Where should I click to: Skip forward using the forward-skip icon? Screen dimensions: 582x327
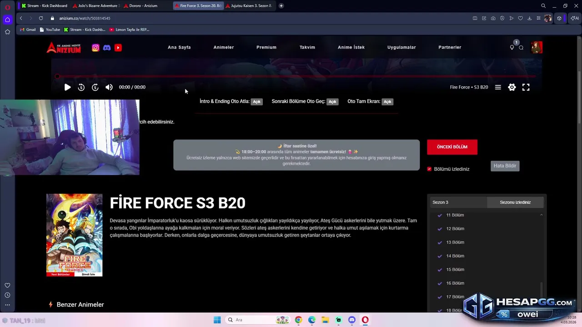coord(95,87)
